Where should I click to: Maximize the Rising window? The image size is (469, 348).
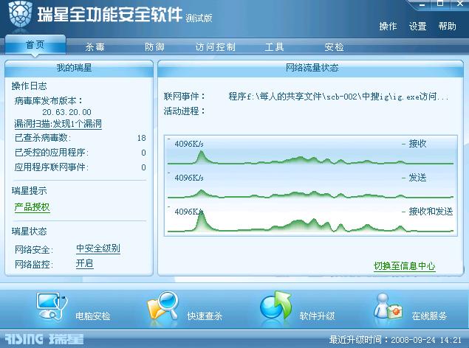click(x=440, y=4)
